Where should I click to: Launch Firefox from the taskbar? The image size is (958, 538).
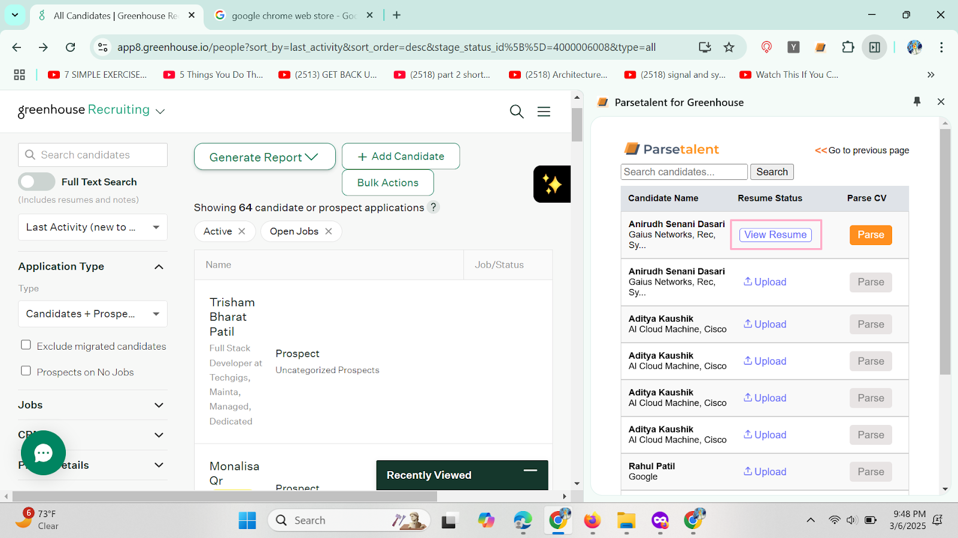click(x=592, y=521)
